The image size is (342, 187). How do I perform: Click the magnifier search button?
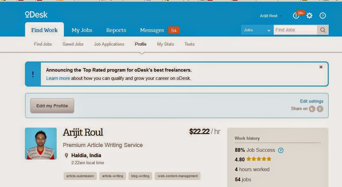point(323,30)
